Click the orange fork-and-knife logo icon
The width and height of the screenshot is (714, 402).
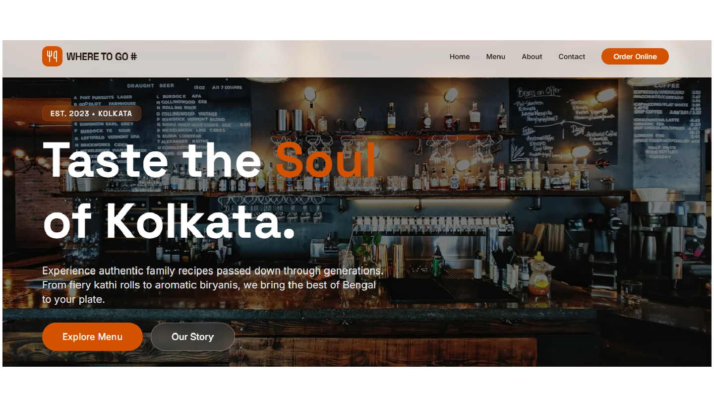(x=52, y=57)
